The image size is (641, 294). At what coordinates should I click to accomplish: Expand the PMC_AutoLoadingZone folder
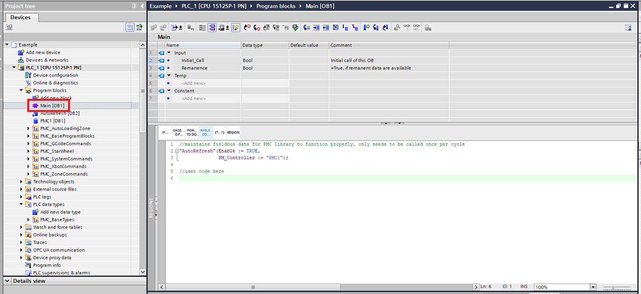click(x=28, y=129)
